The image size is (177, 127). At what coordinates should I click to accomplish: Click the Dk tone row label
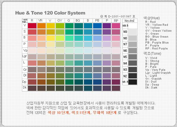[x=25, y=87]
